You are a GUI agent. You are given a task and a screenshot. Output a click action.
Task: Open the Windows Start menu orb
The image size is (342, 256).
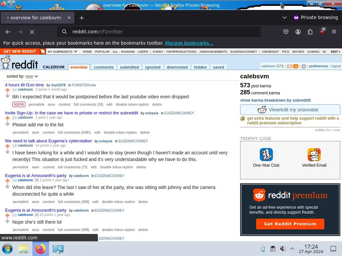coord(7,249)
